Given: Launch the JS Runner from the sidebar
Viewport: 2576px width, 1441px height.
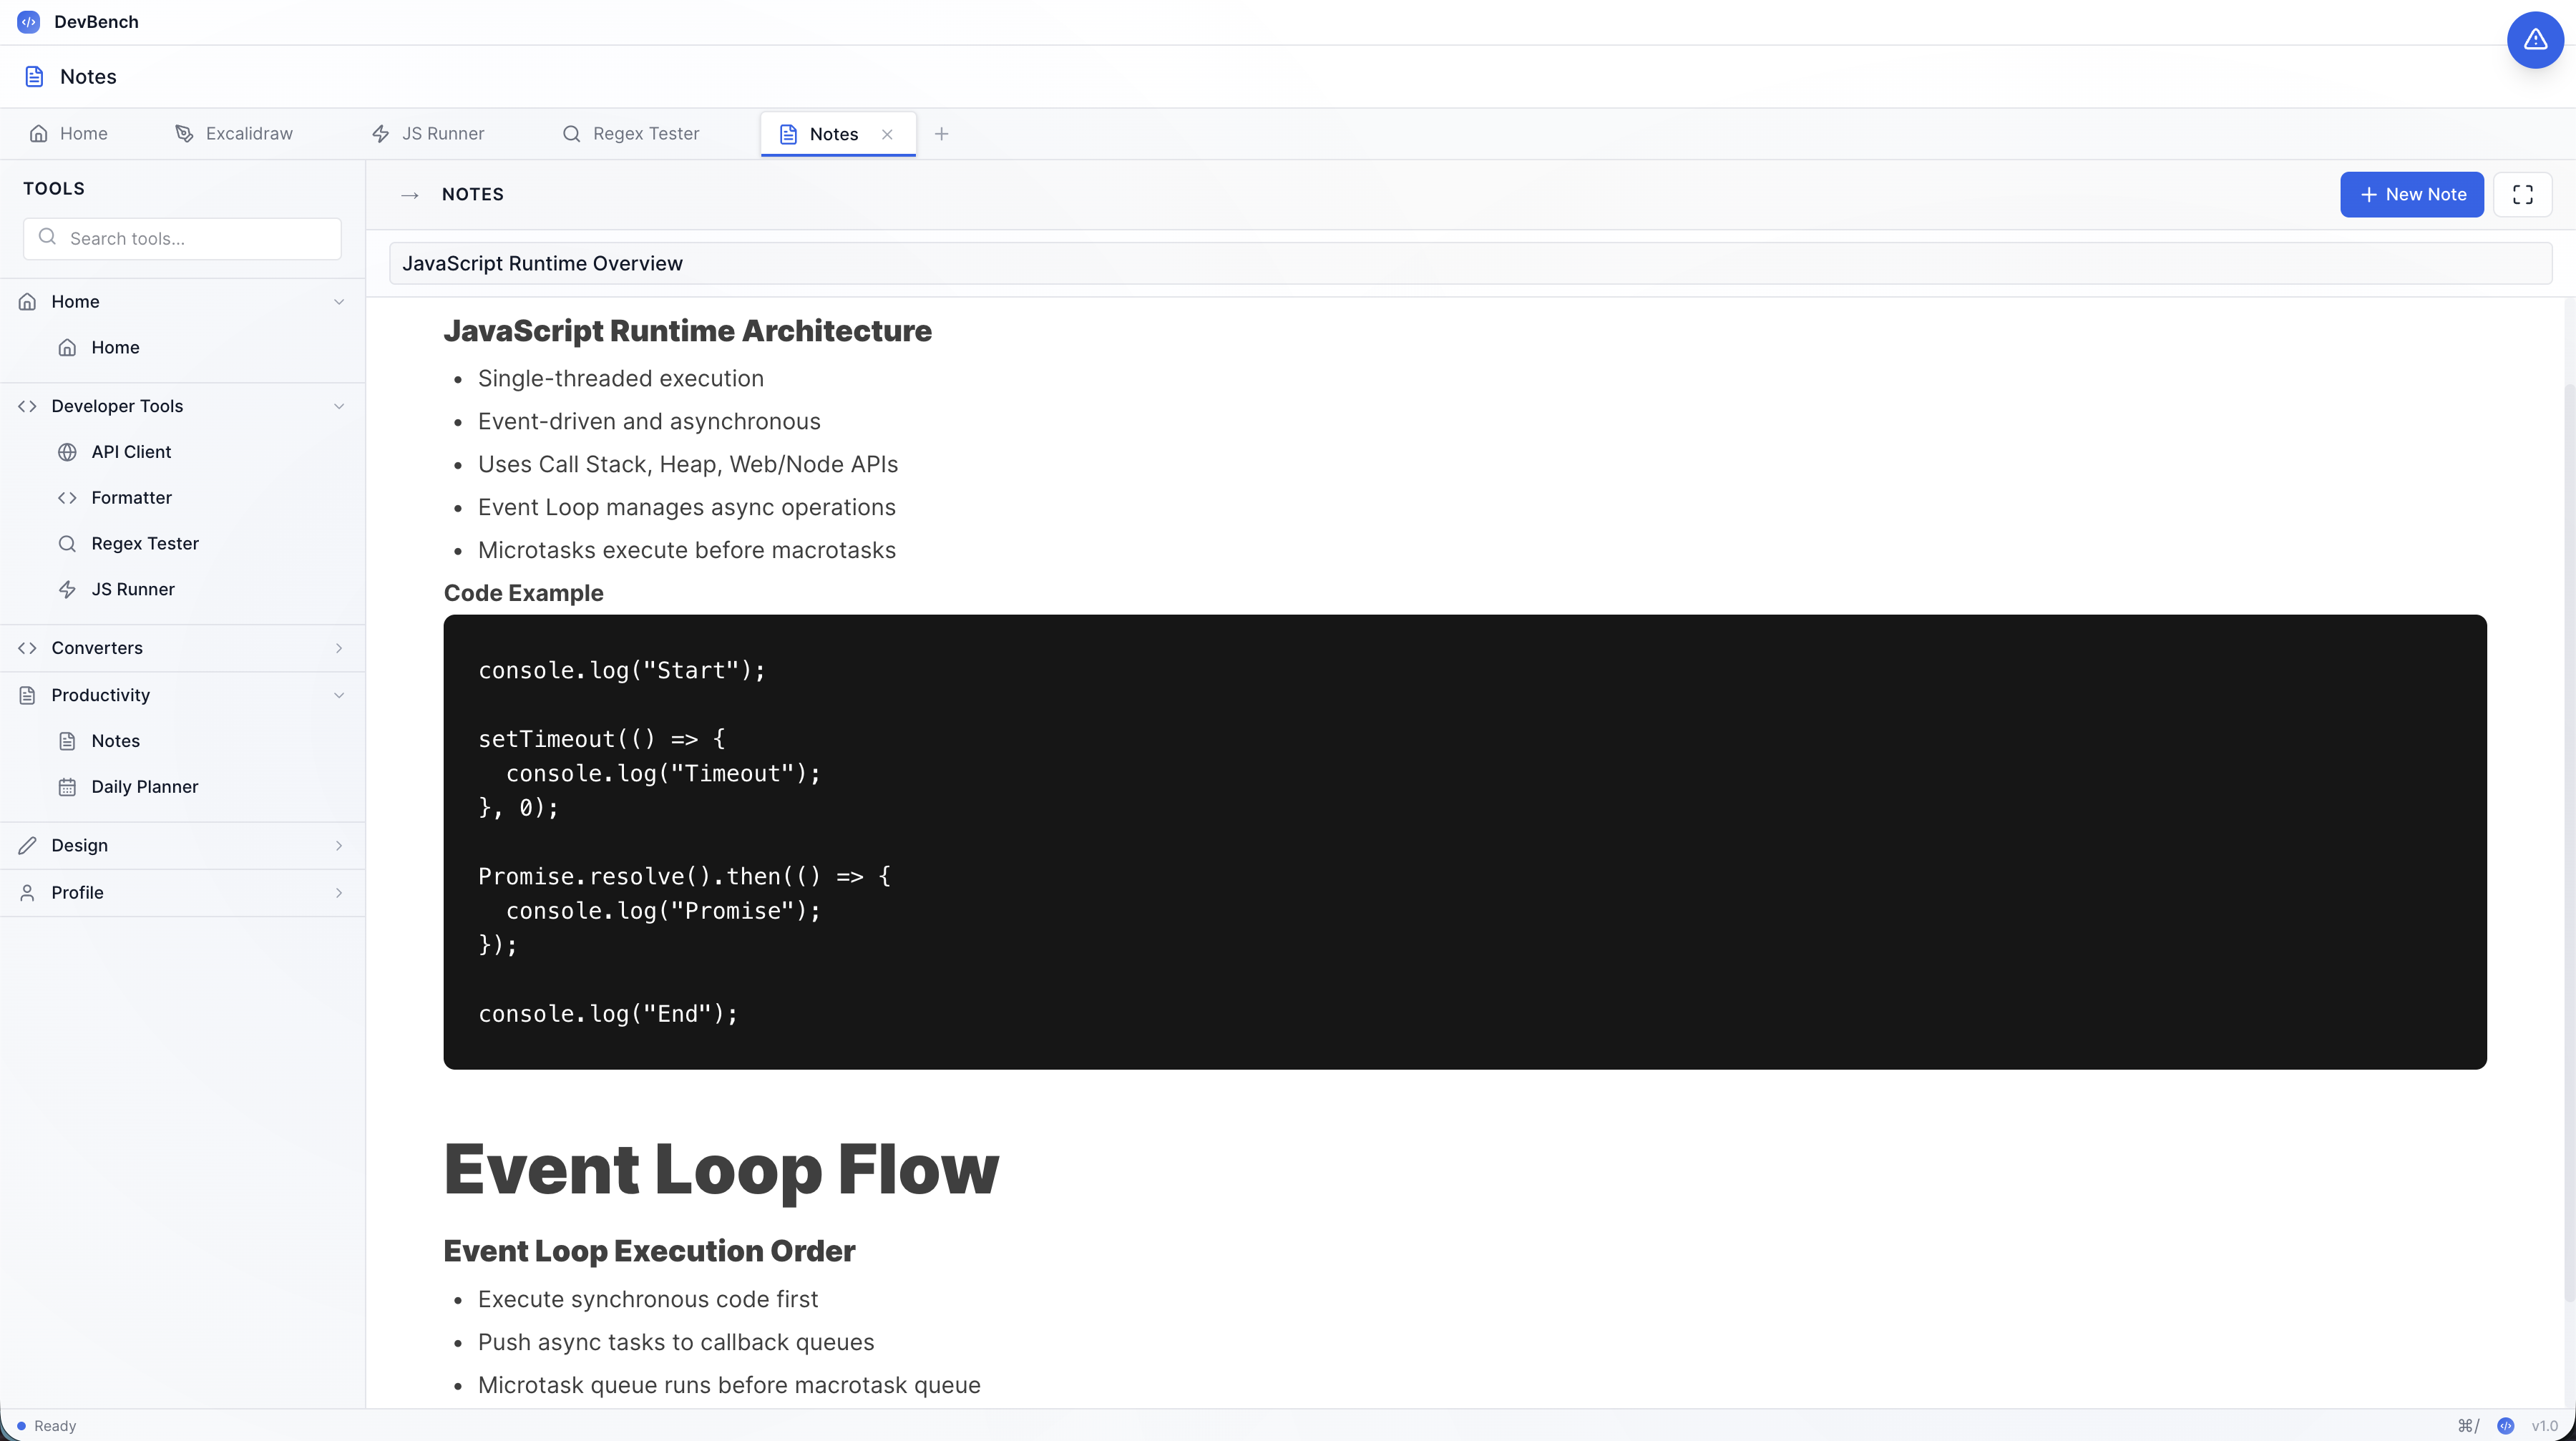Looking at the screenshot, I should [133, 589].
